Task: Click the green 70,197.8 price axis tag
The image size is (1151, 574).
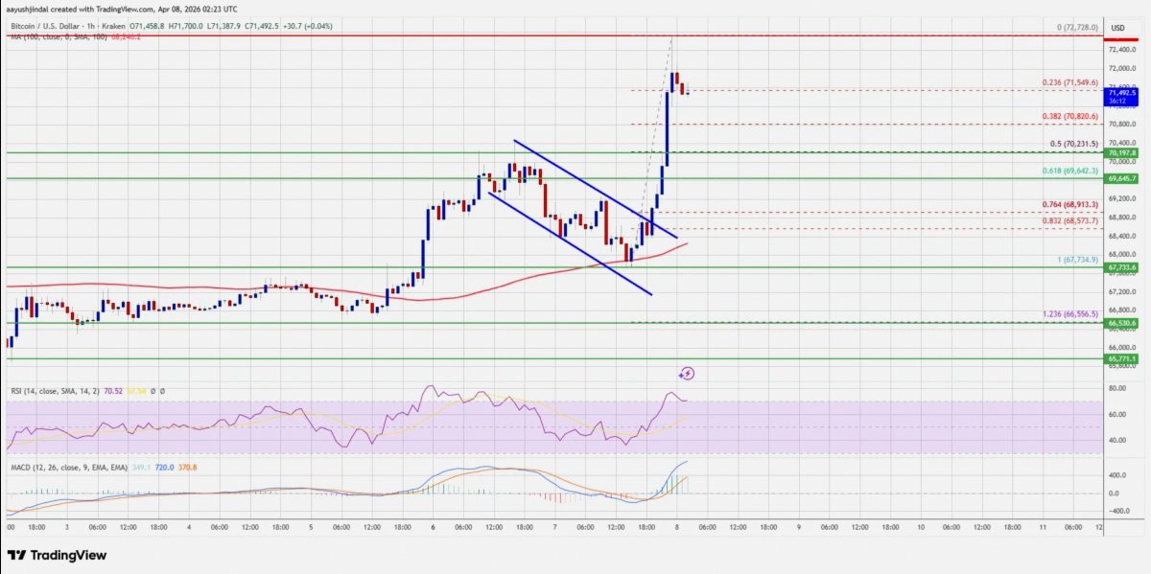Action: click(x=1121, y=152)
